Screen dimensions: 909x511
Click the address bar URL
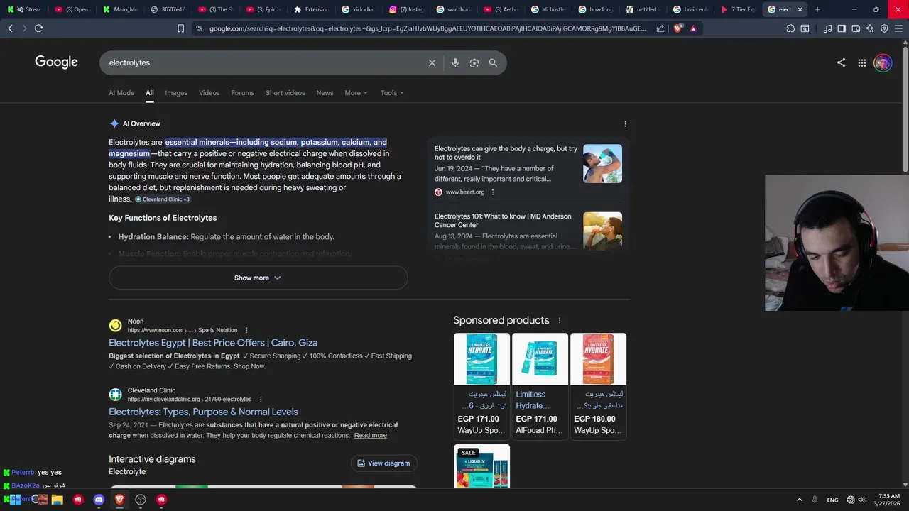click(x=428, y=28)
